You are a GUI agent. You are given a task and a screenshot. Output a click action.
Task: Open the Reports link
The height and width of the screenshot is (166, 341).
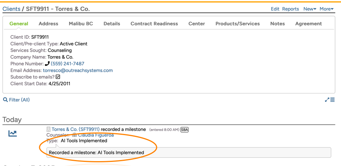click(290, 9)
